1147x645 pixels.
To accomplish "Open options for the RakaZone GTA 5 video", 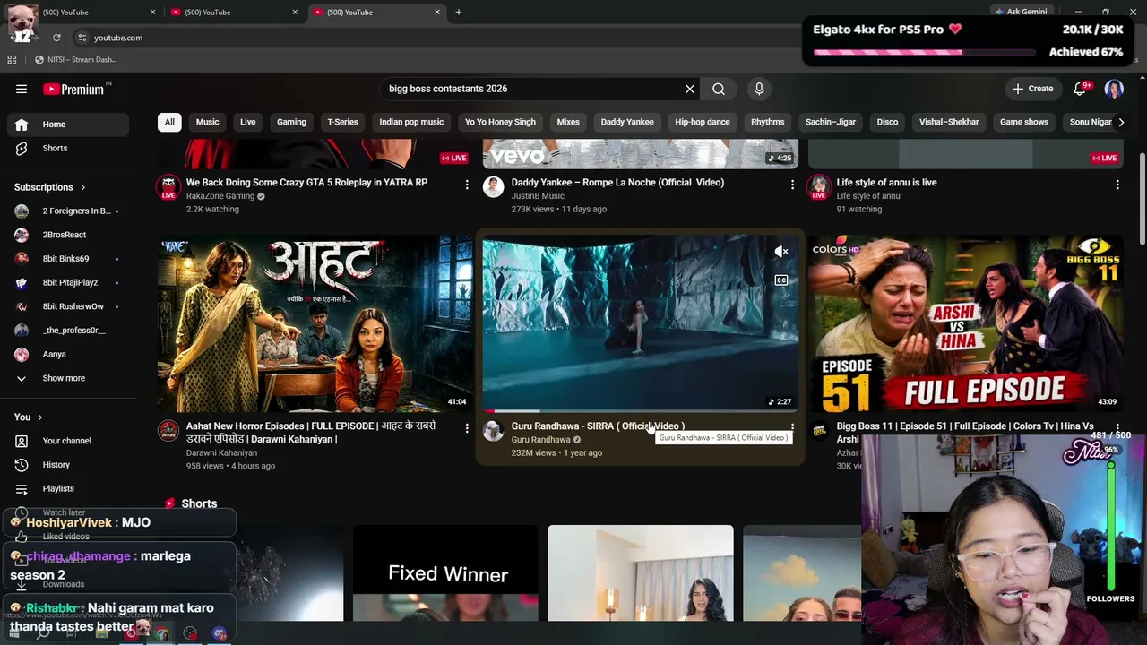I will 467,185.
